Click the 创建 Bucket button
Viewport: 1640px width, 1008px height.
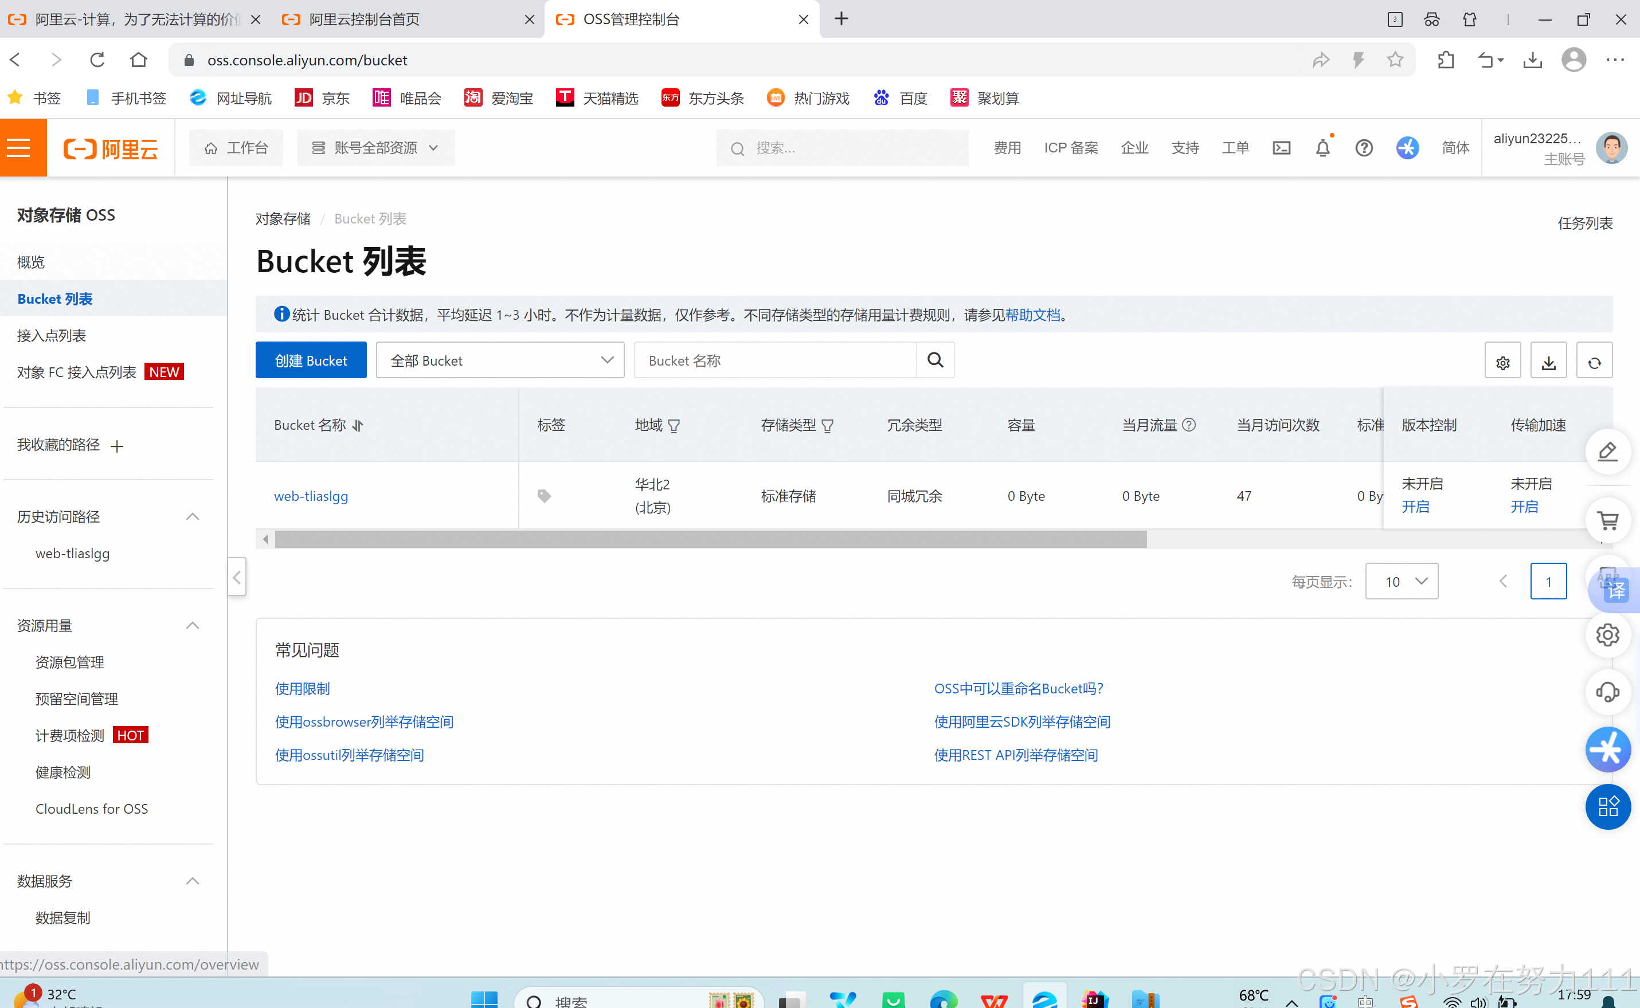[311, 360]
